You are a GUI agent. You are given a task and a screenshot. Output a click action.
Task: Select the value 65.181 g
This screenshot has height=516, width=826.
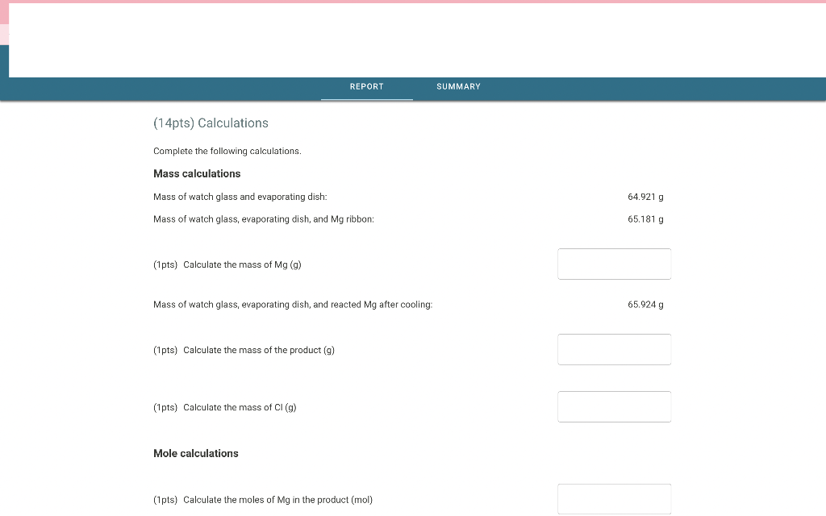coord(645,218)
